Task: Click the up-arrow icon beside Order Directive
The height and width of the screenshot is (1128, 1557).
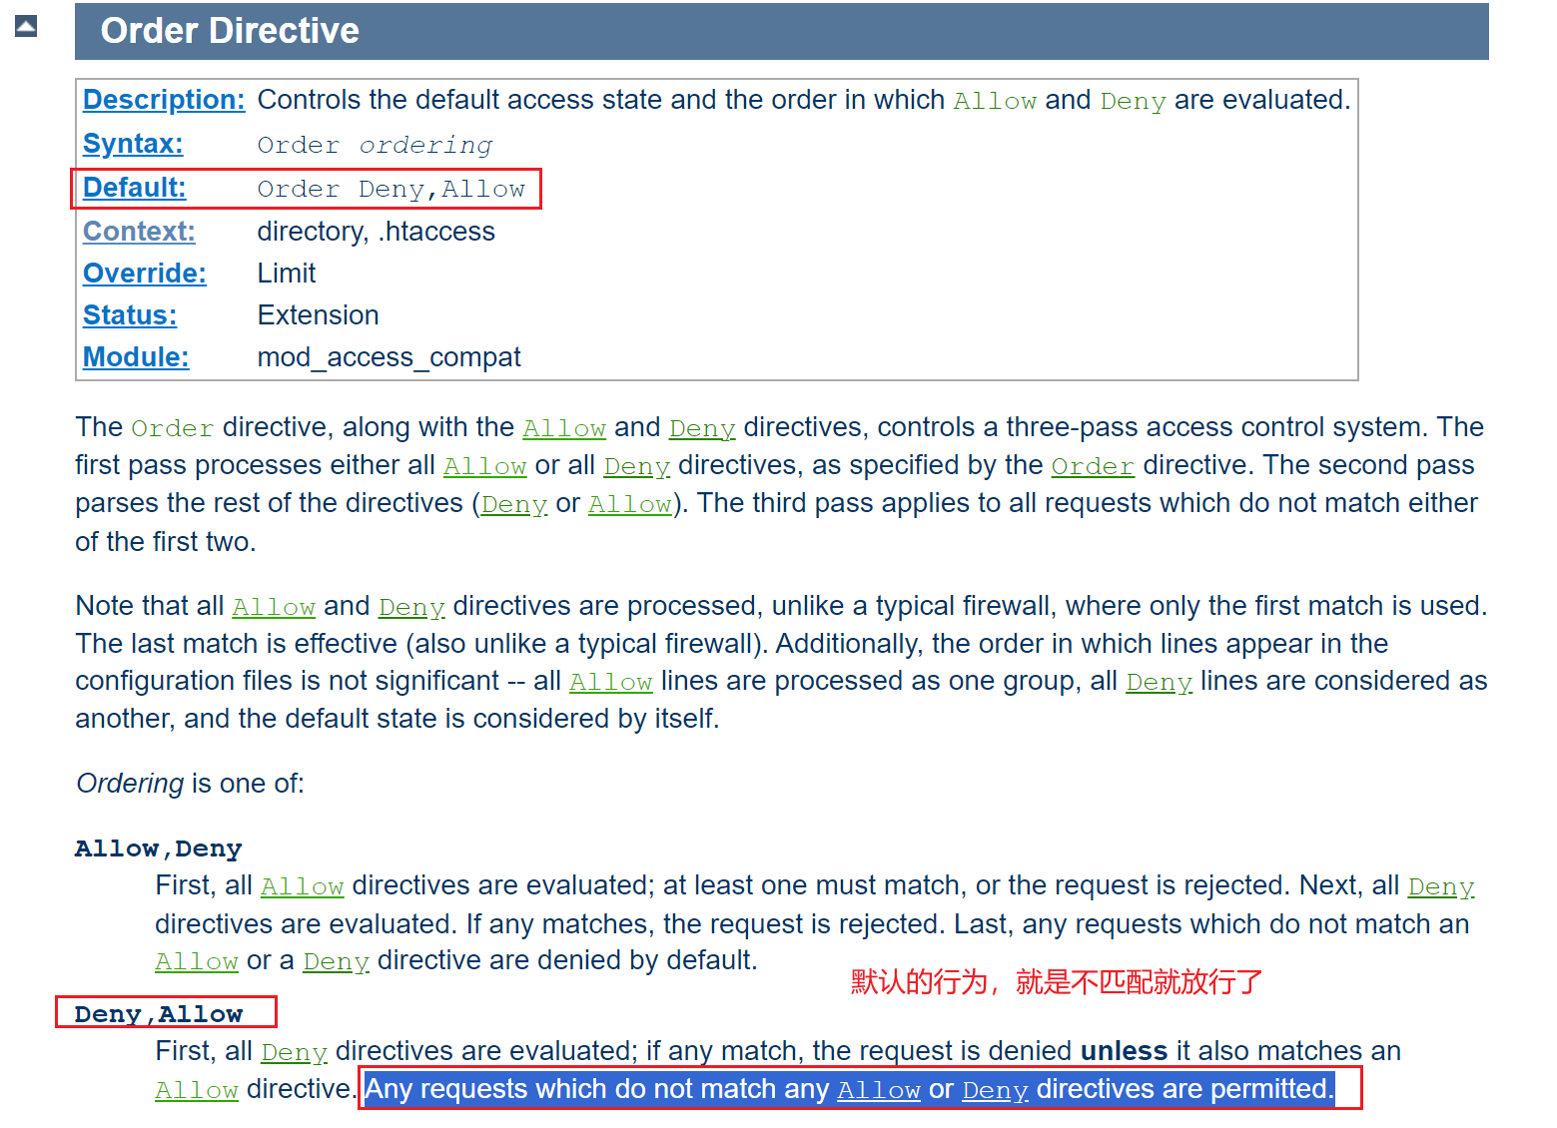Action: [x=26, y=26]
